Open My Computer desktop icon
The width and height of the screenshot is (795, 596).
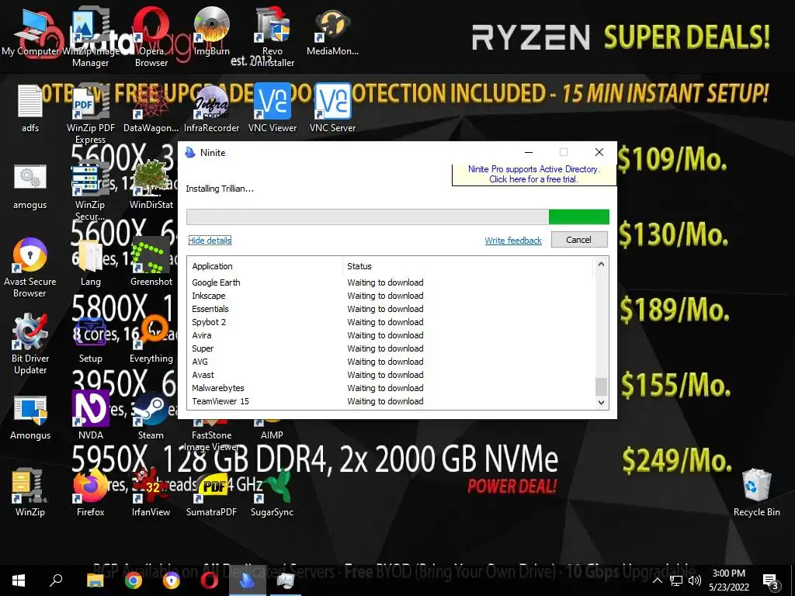click(30, 33)
